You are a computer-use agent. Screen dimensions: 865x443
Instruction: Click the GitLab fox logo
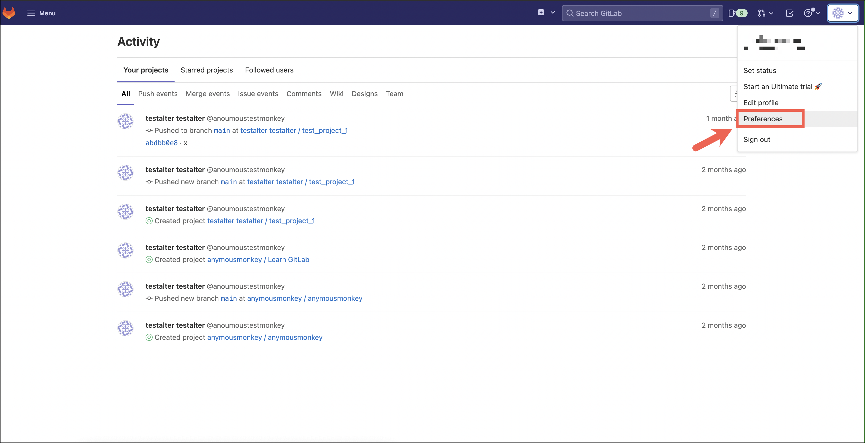click(x=9, y=13)
